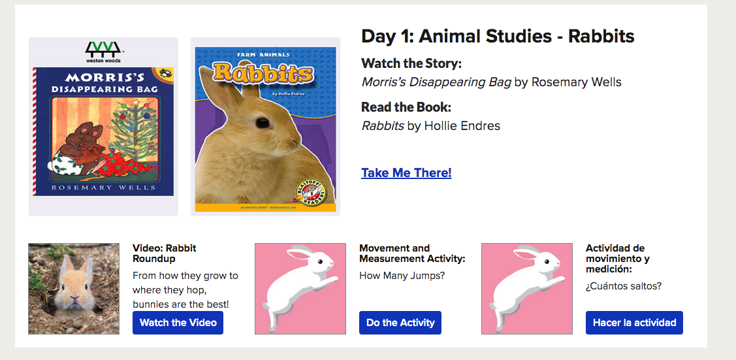The image size is (736, 360).
Task: Click the Rabbit Roundup video thumbnail
Action: pos(74,289)
